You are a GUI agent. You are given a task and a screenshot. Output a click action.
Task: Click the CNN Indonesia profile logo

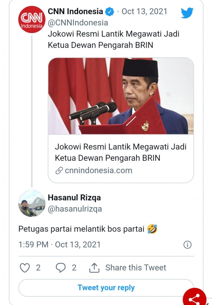[32, 20]
